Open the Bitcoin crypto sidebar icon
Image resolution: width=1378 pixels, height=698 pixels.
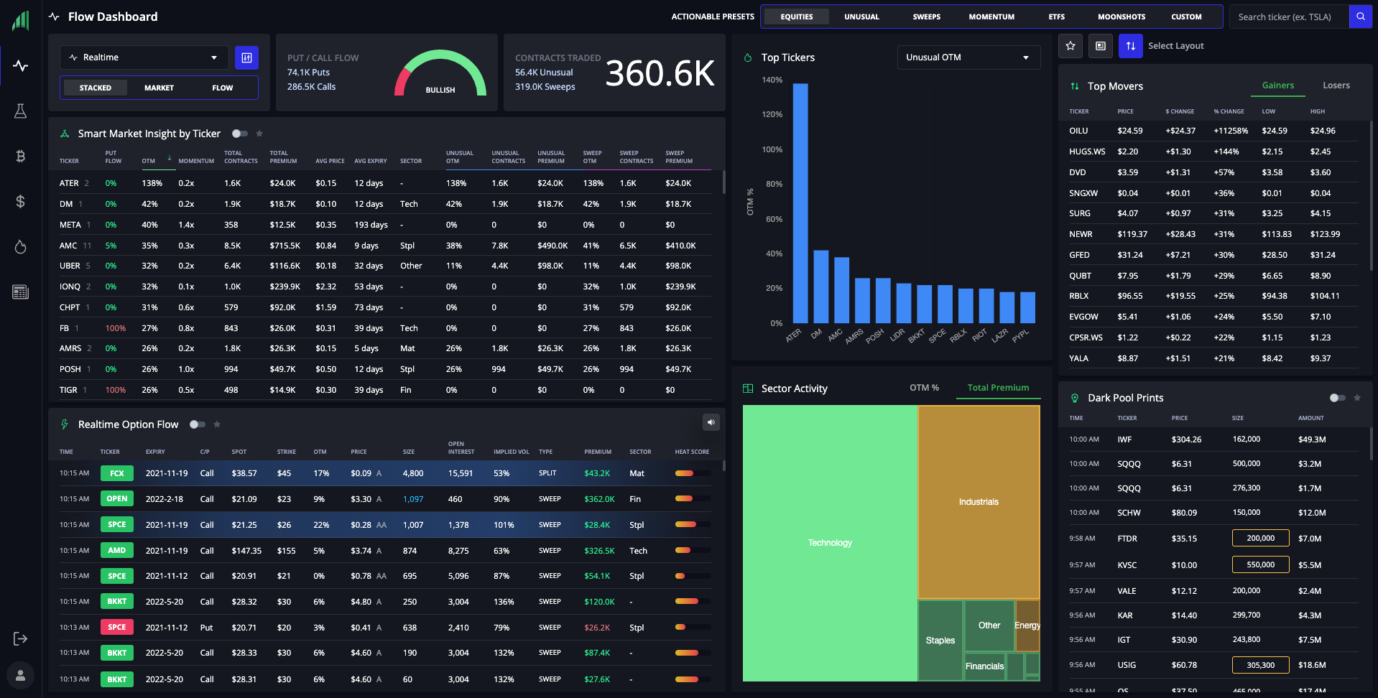[x=20, y=156]
